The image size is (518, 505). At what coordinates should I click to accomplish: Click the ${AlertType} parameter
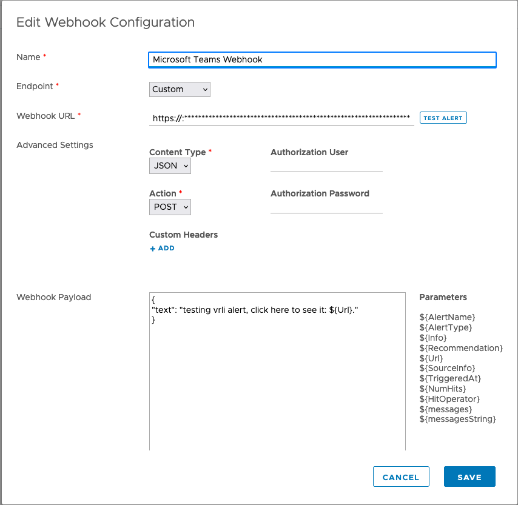446,327
